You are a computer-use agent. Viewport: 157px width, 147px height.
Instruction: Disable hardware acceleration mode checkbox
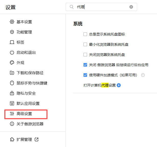coord(86,75)
